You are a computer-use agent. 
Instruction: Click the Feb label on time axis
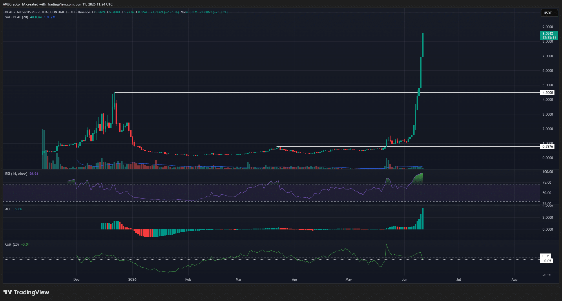pyautogui.click(x=188, y=280)
